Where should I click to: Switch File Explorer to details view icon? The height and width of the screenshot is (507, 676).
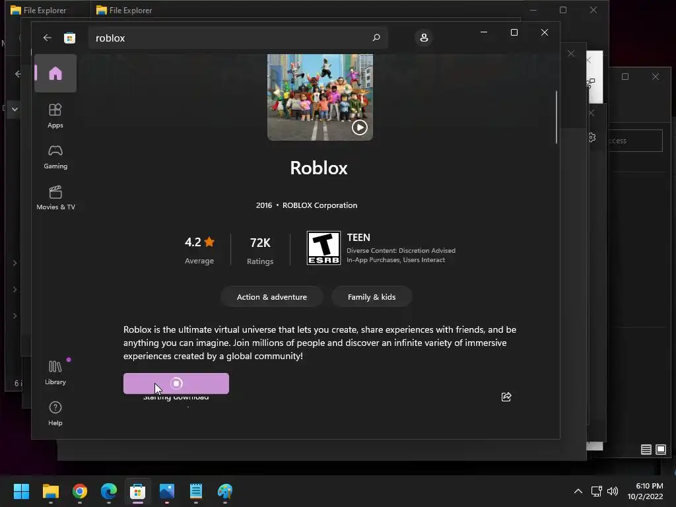646,450
